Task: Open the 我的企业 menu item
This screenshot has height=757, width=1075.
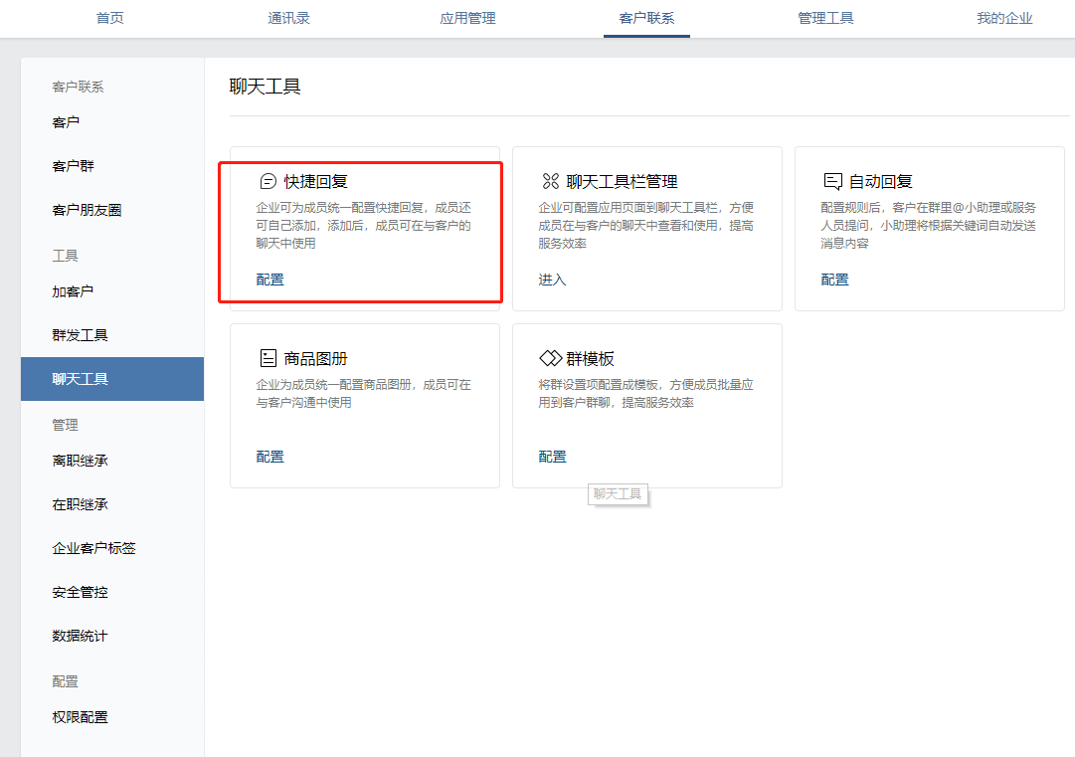Action: coord(1004,17)
